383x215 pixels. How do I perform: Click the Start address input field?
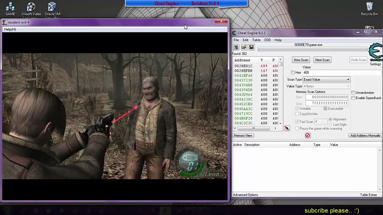tap(327, 97)
